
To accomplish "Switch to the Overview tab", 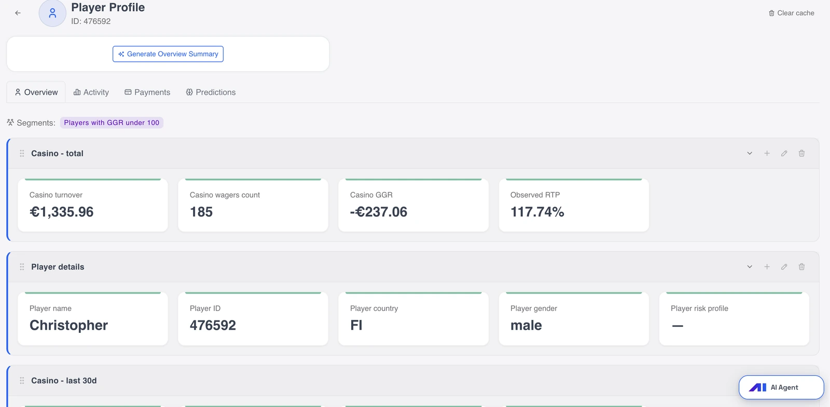I will point(36,92).
